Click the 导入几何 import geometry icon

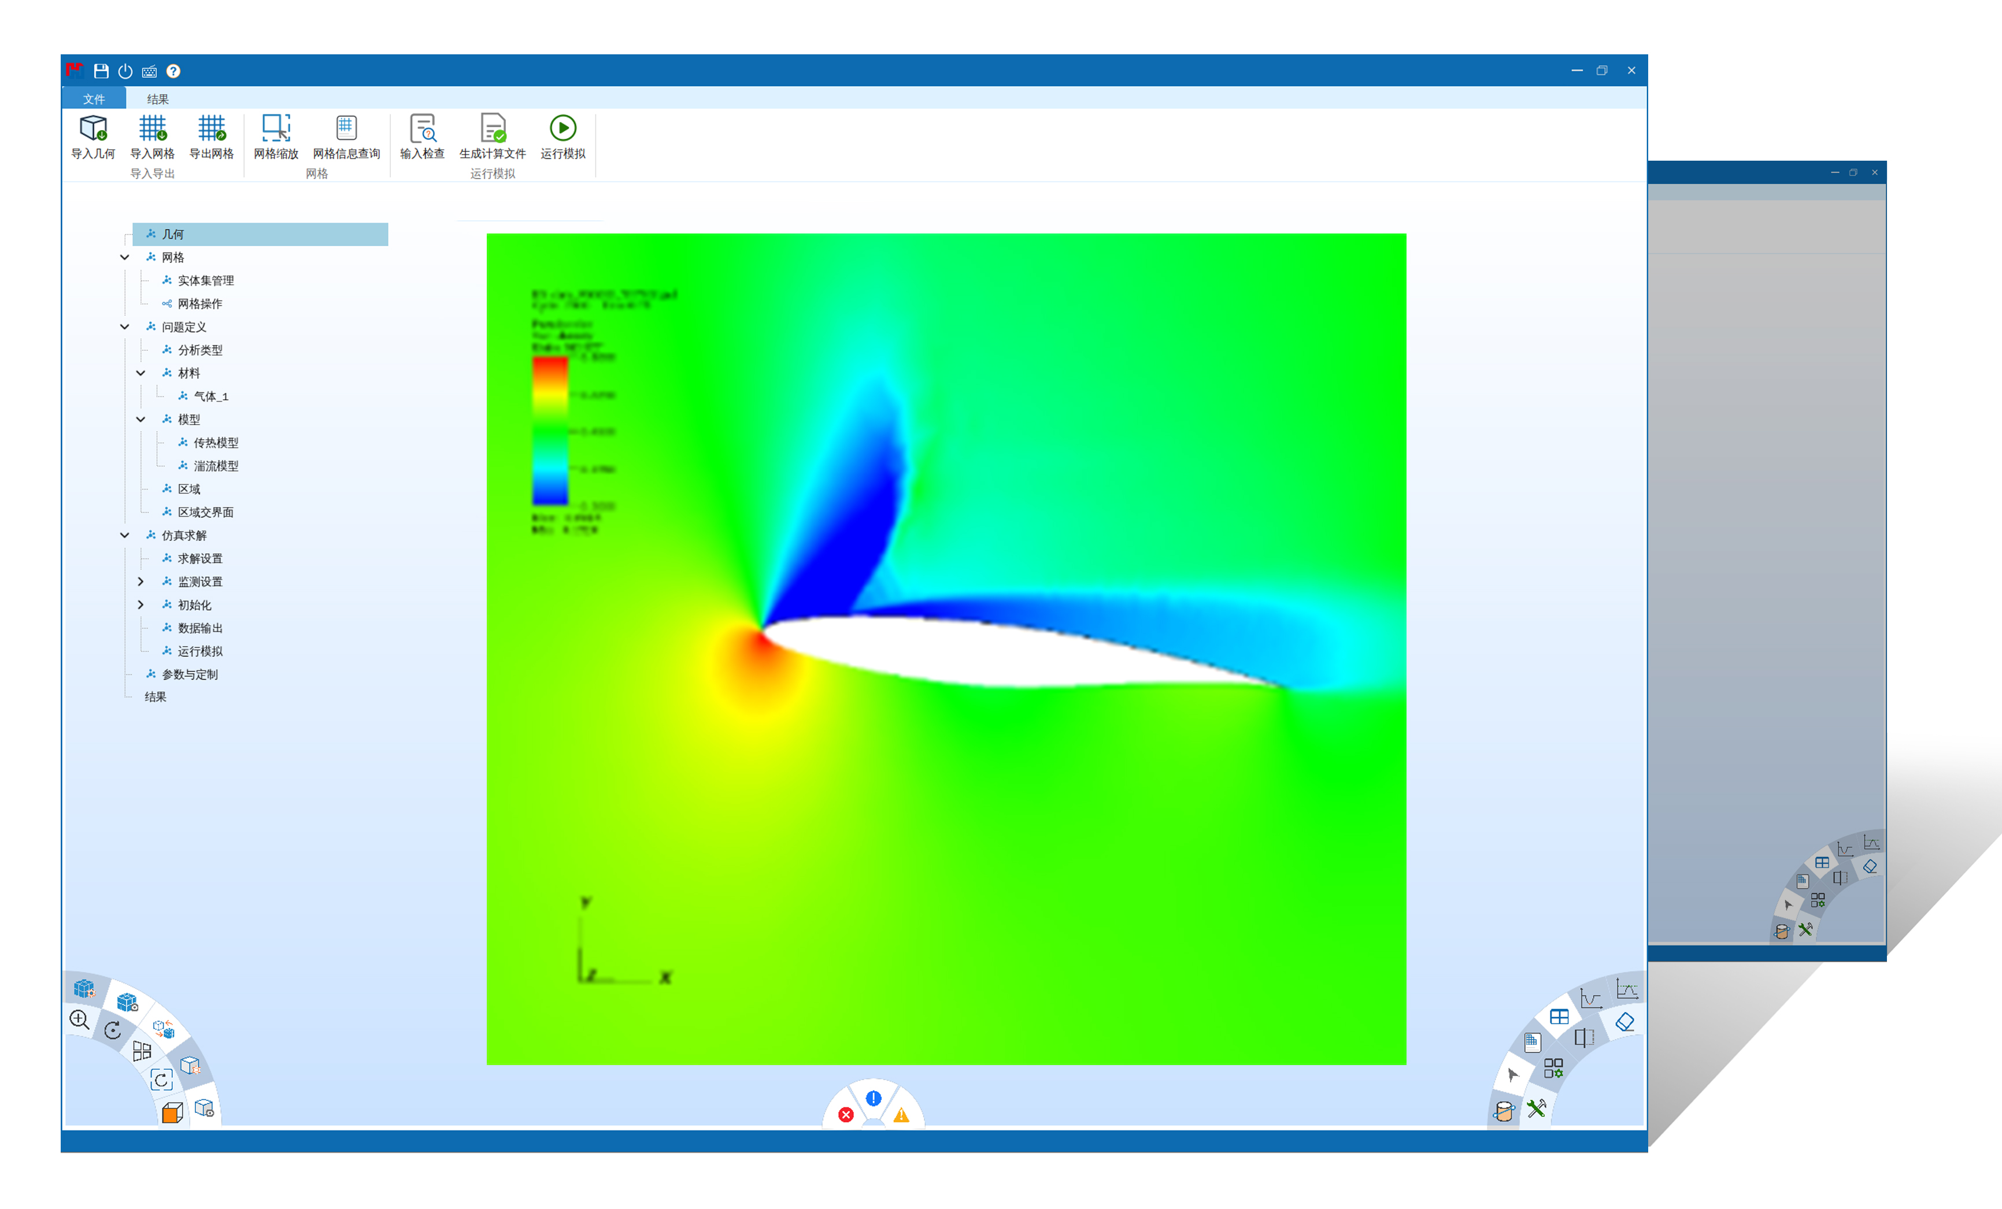click(x=92, y=129)
